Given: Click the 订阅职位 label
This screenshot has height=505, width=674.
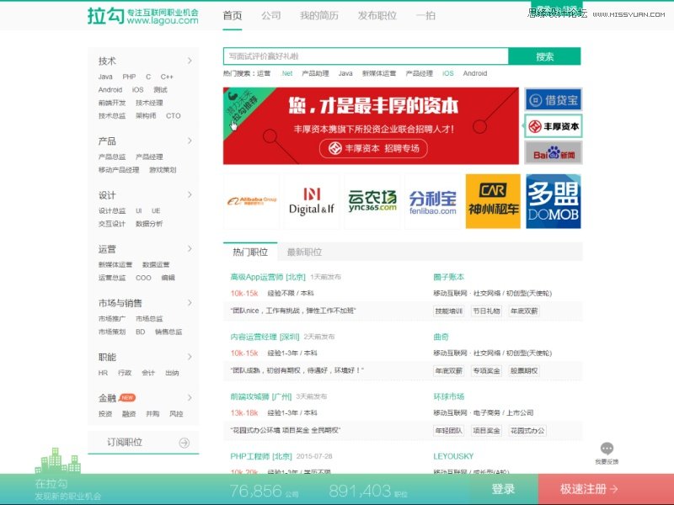Looking at the screenshot, I should [125, 443].
